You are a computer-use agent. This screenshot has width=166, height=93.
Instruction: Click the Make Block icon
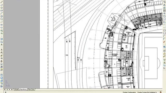pyautogui.click(x=2, y=33)
